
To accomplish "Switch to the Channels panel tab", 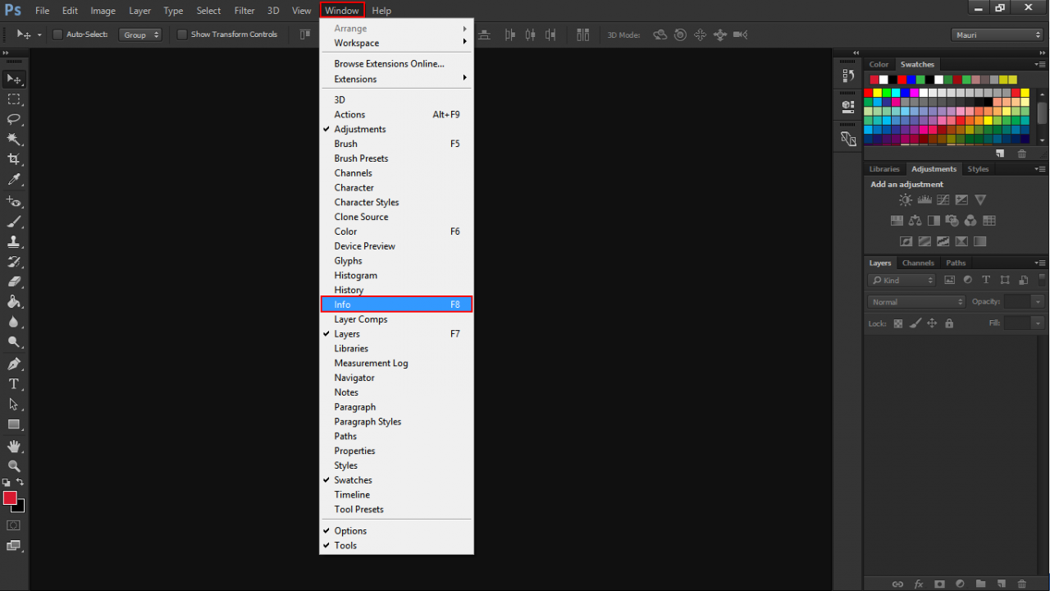I will [918, 263].
